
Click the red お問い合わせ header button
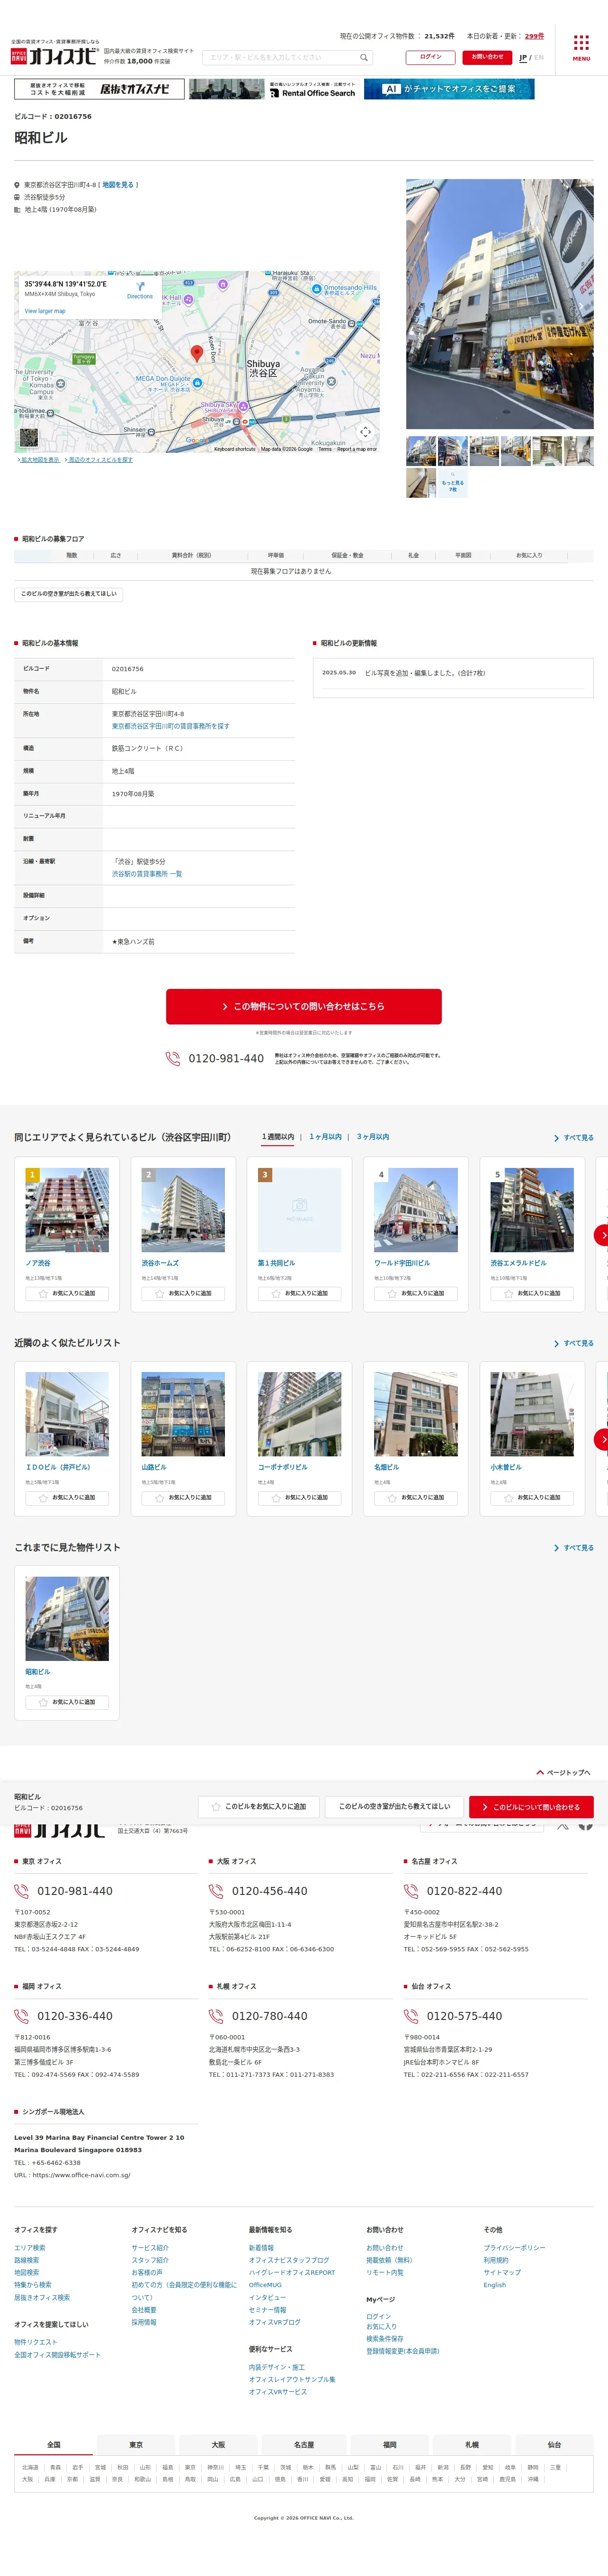pos(487,57)
